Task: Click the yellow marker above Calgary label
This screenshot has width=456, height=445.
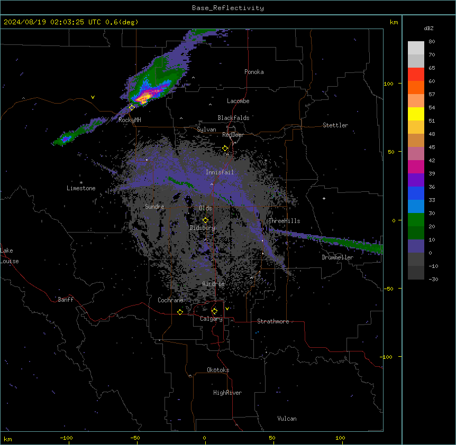Action: click(x=214, y=311)
